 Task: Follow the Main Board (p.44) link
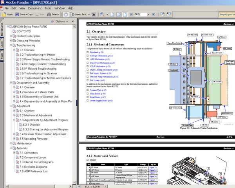coord(98,94)
